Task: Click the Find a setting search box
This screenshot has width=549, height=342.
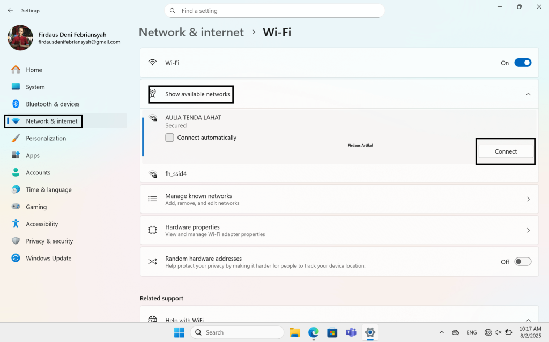Action: point(274,10)
